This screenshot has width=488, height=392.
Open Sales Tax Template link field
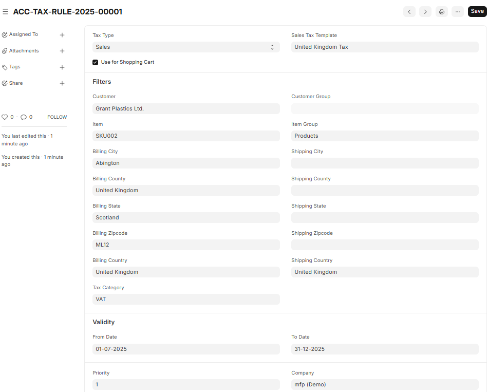384,47
